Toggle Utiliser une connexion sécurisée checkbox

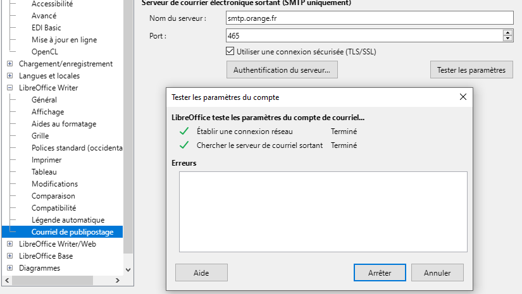pyautogui.click(x=230, y=51)
